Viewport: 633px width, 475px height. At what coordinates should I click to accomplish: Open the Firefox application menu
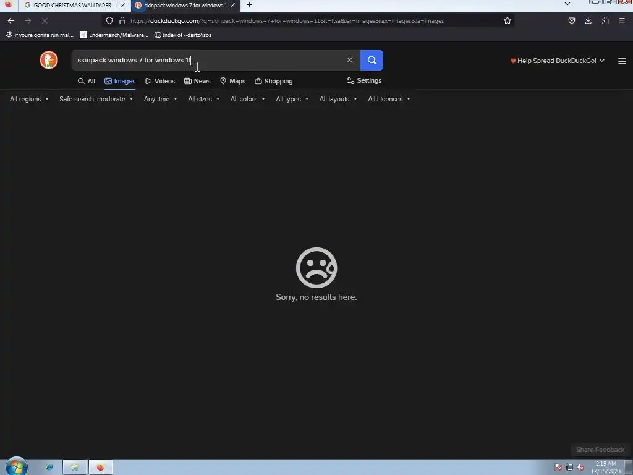[x=622, y=20]
